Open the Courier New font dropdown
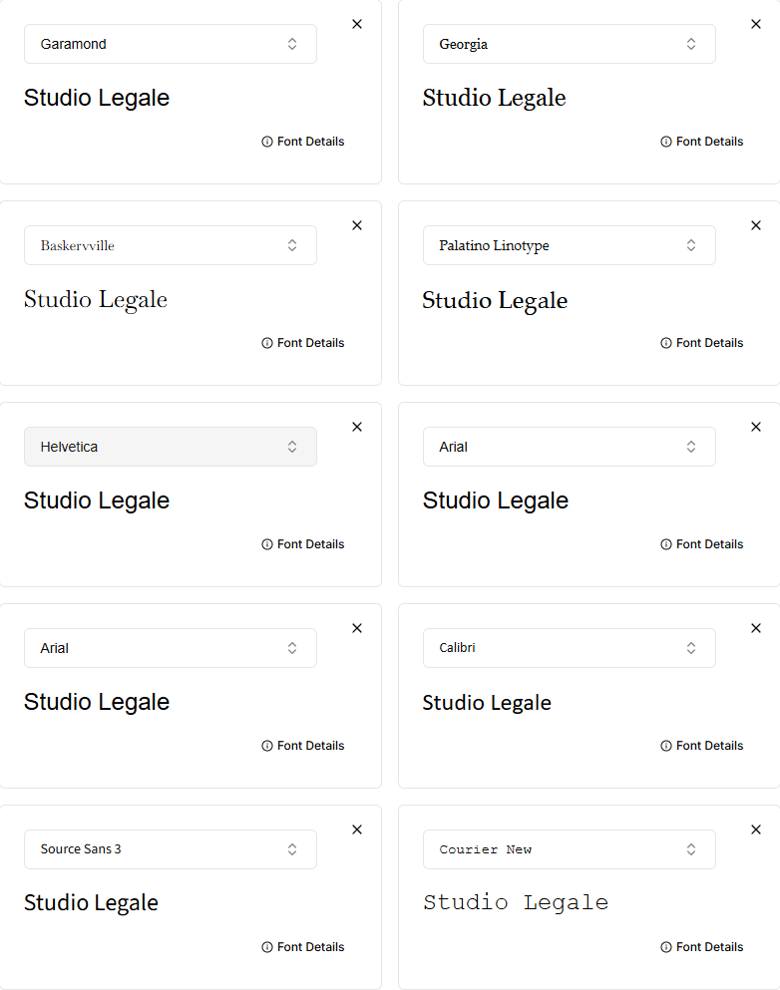 [570, 849]
